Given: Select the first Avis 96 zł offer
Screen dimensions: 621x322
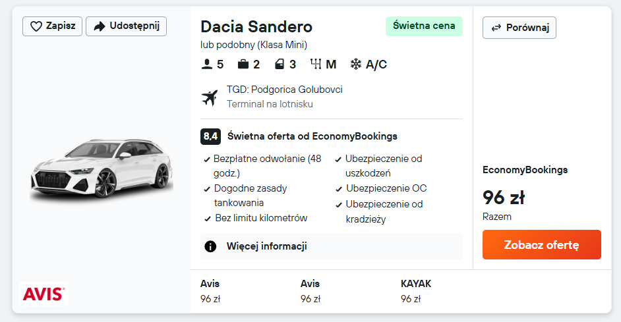Looking at the screenshot, I should (210, 291).
